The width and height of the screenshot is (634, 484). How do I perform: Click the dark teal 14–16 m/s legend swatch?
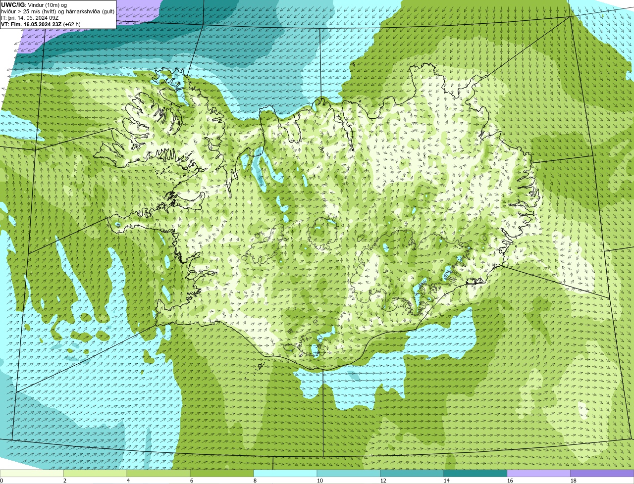475,473
